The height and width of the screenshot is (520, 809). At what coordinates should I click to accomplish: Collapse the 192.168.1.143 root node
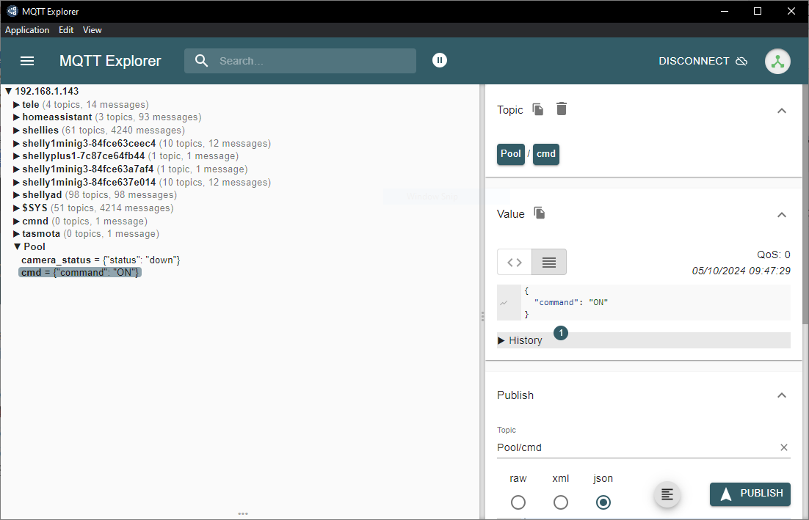pos(8,91)
